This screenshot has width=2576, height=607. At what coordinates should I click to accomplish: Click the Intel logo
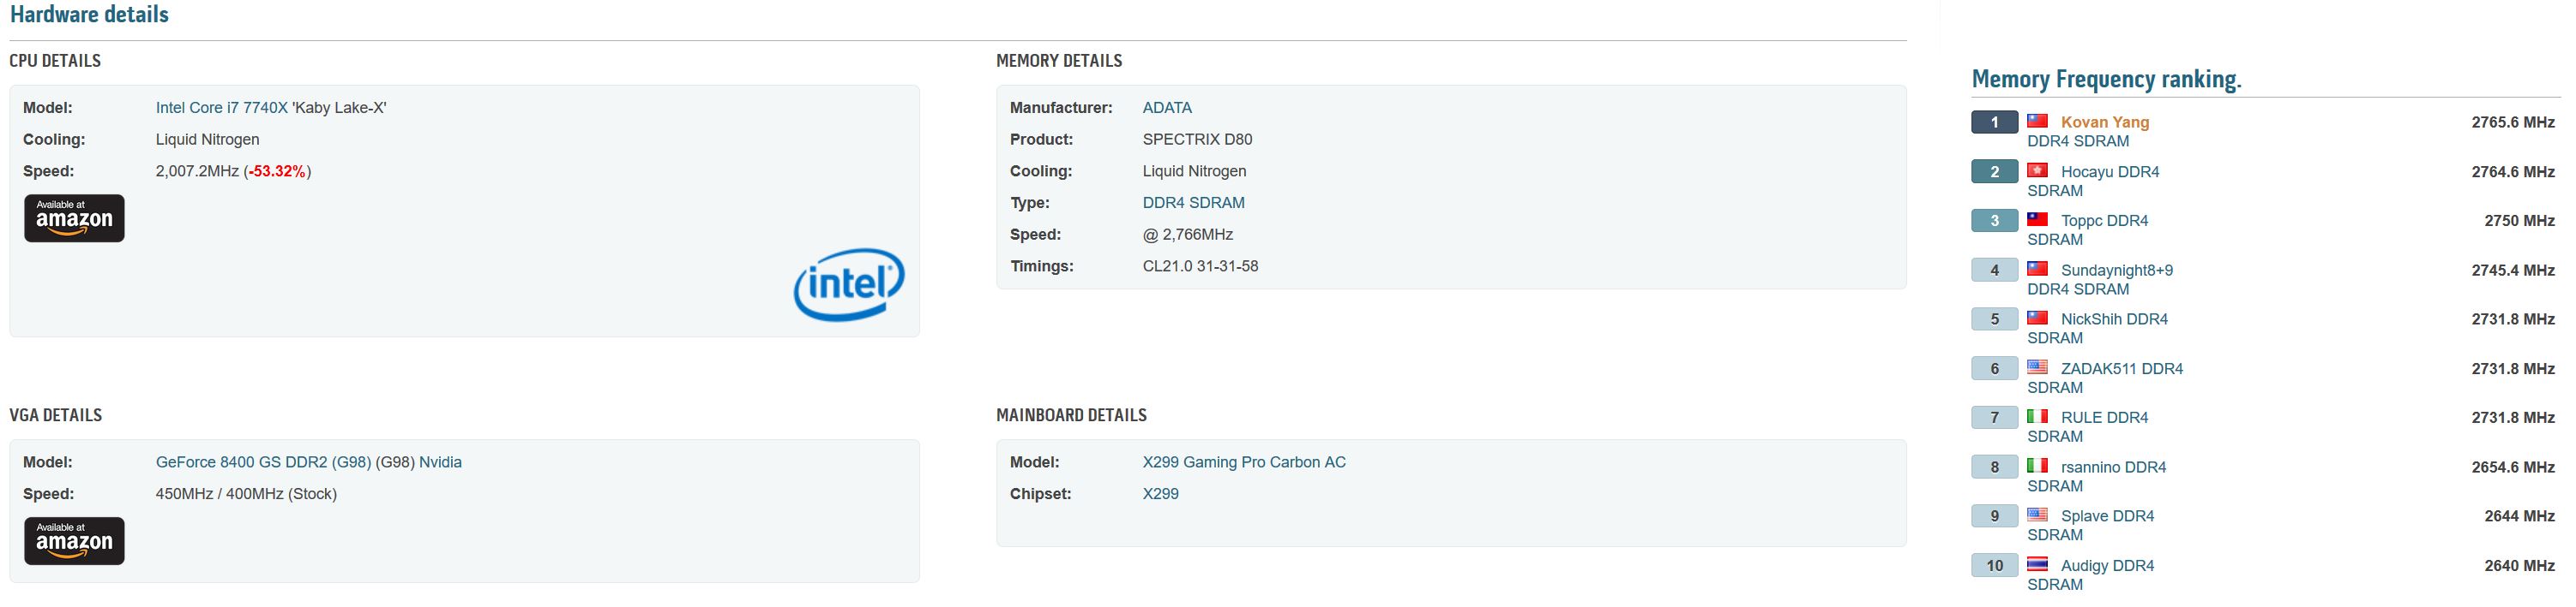click(849, 284)
